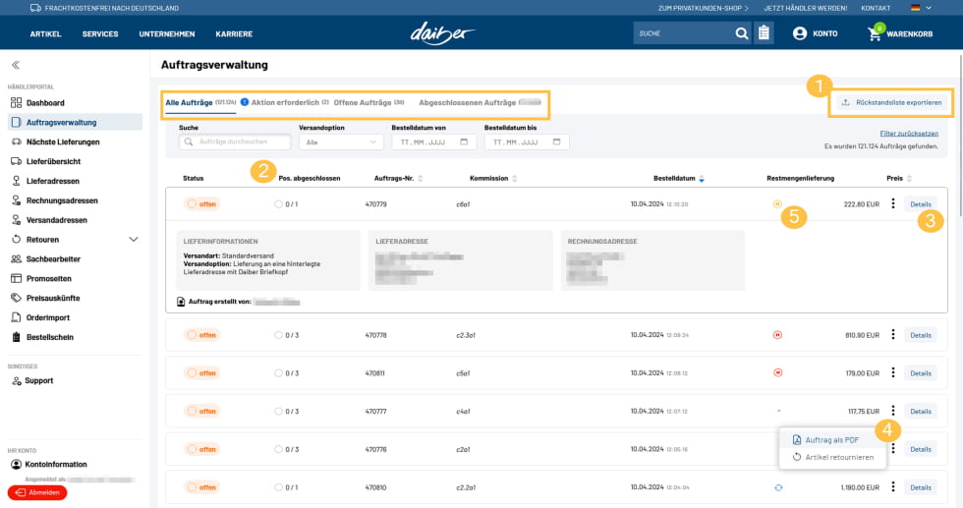Collapse the sidebar with the double-chevron icon
This screenshot has height=508, width=963.
[16, 65]
